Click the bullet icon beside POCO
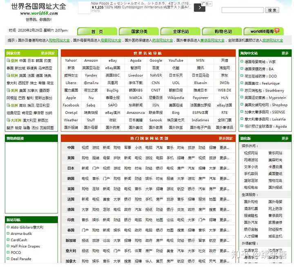Image resolution: width=294 pixels, height=267 pixels. (8, 252)
